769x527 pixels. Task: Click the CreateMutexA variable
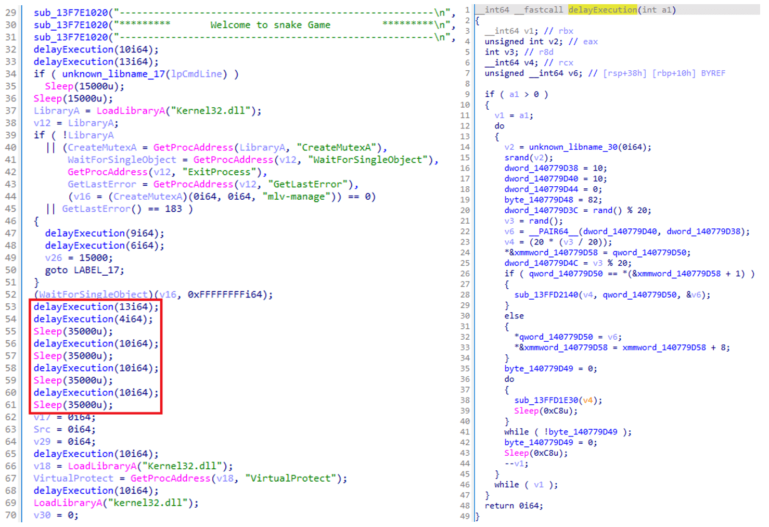click(x=102, y=147)
